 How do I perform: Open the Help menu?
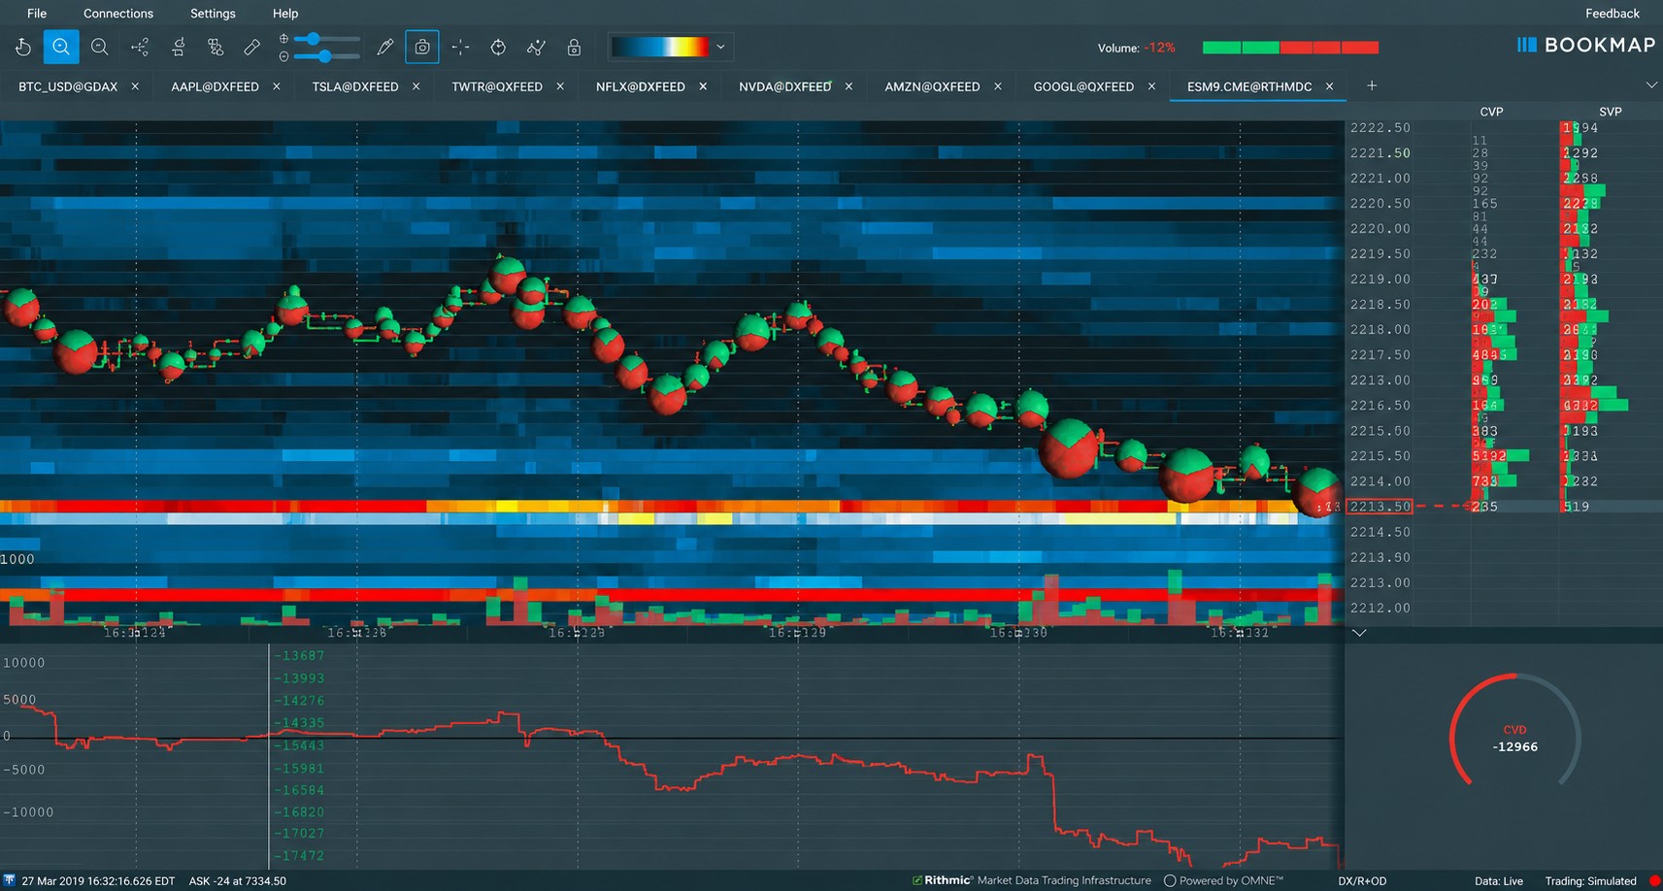[285, 14]
